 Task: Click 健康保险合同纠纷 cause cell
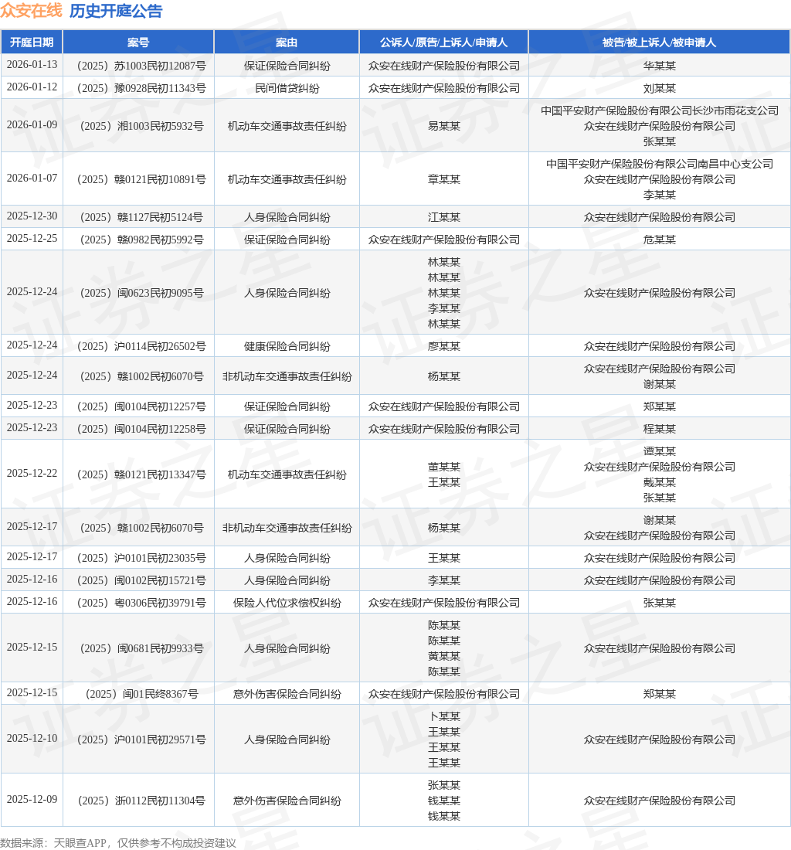287,346
